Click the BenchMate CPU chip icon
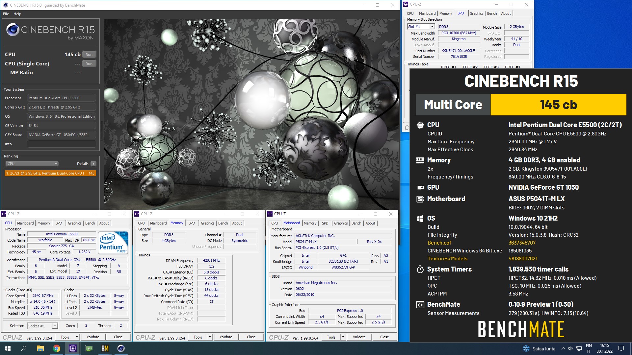This screenshot has height=355, width=632. point(420,125)
